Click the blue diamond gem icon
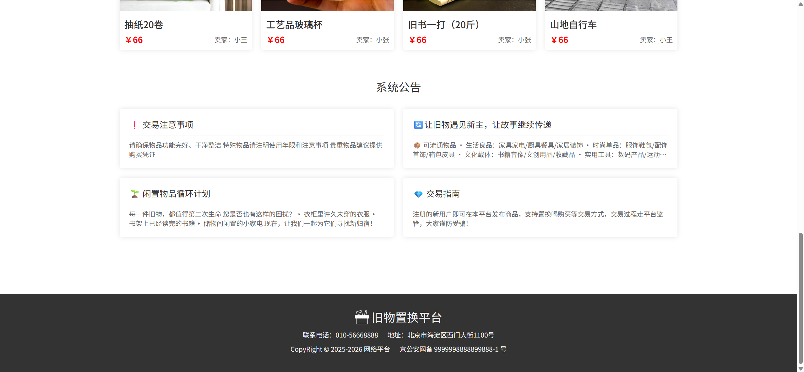 pos(418,194)
